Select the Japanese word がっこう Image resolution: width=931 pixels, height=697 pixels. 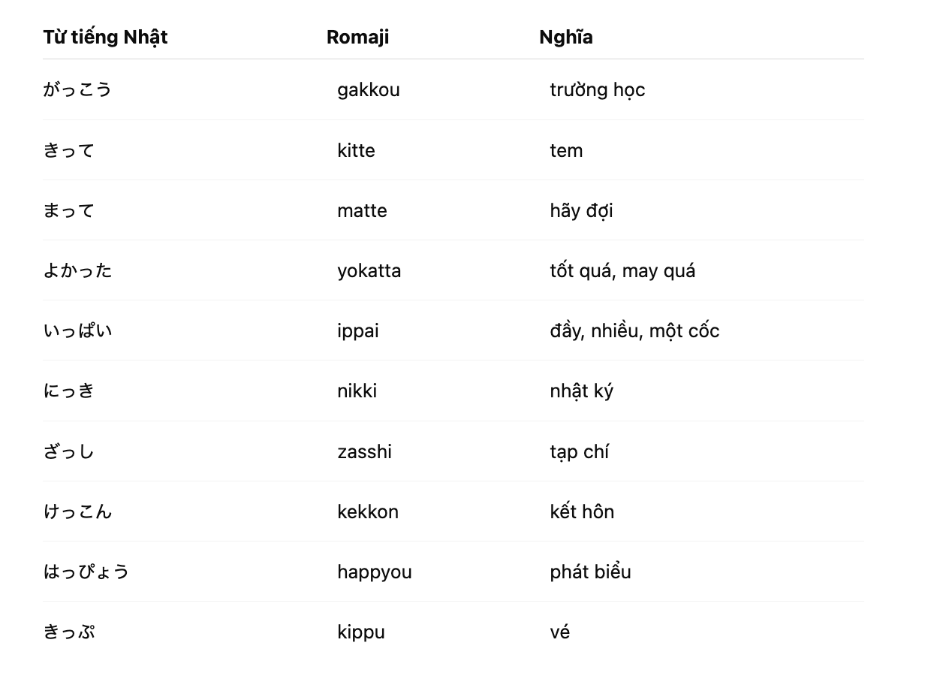tap(77, 90)
